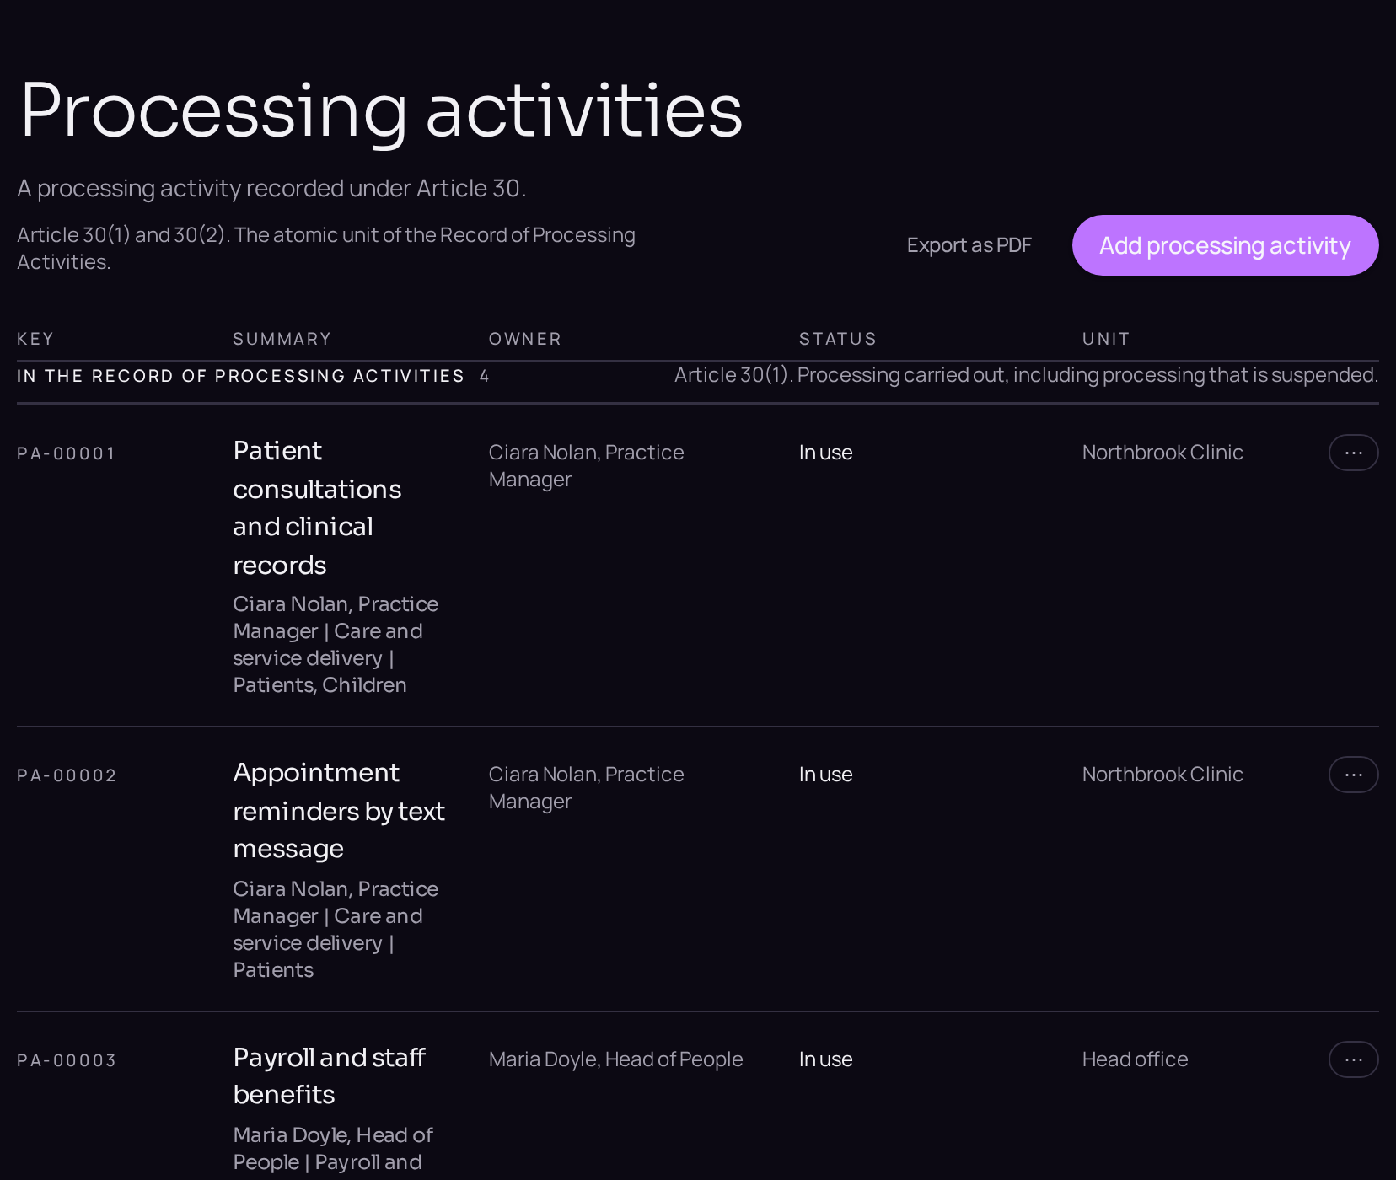Open Payroll and staff benefits activity

point(329,1075)
